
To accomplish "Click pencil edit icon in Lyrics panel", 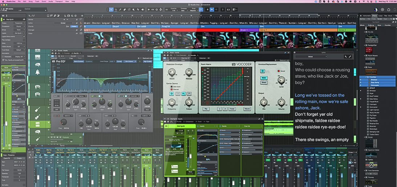I will pyautogui.click(x=350, y=57).
